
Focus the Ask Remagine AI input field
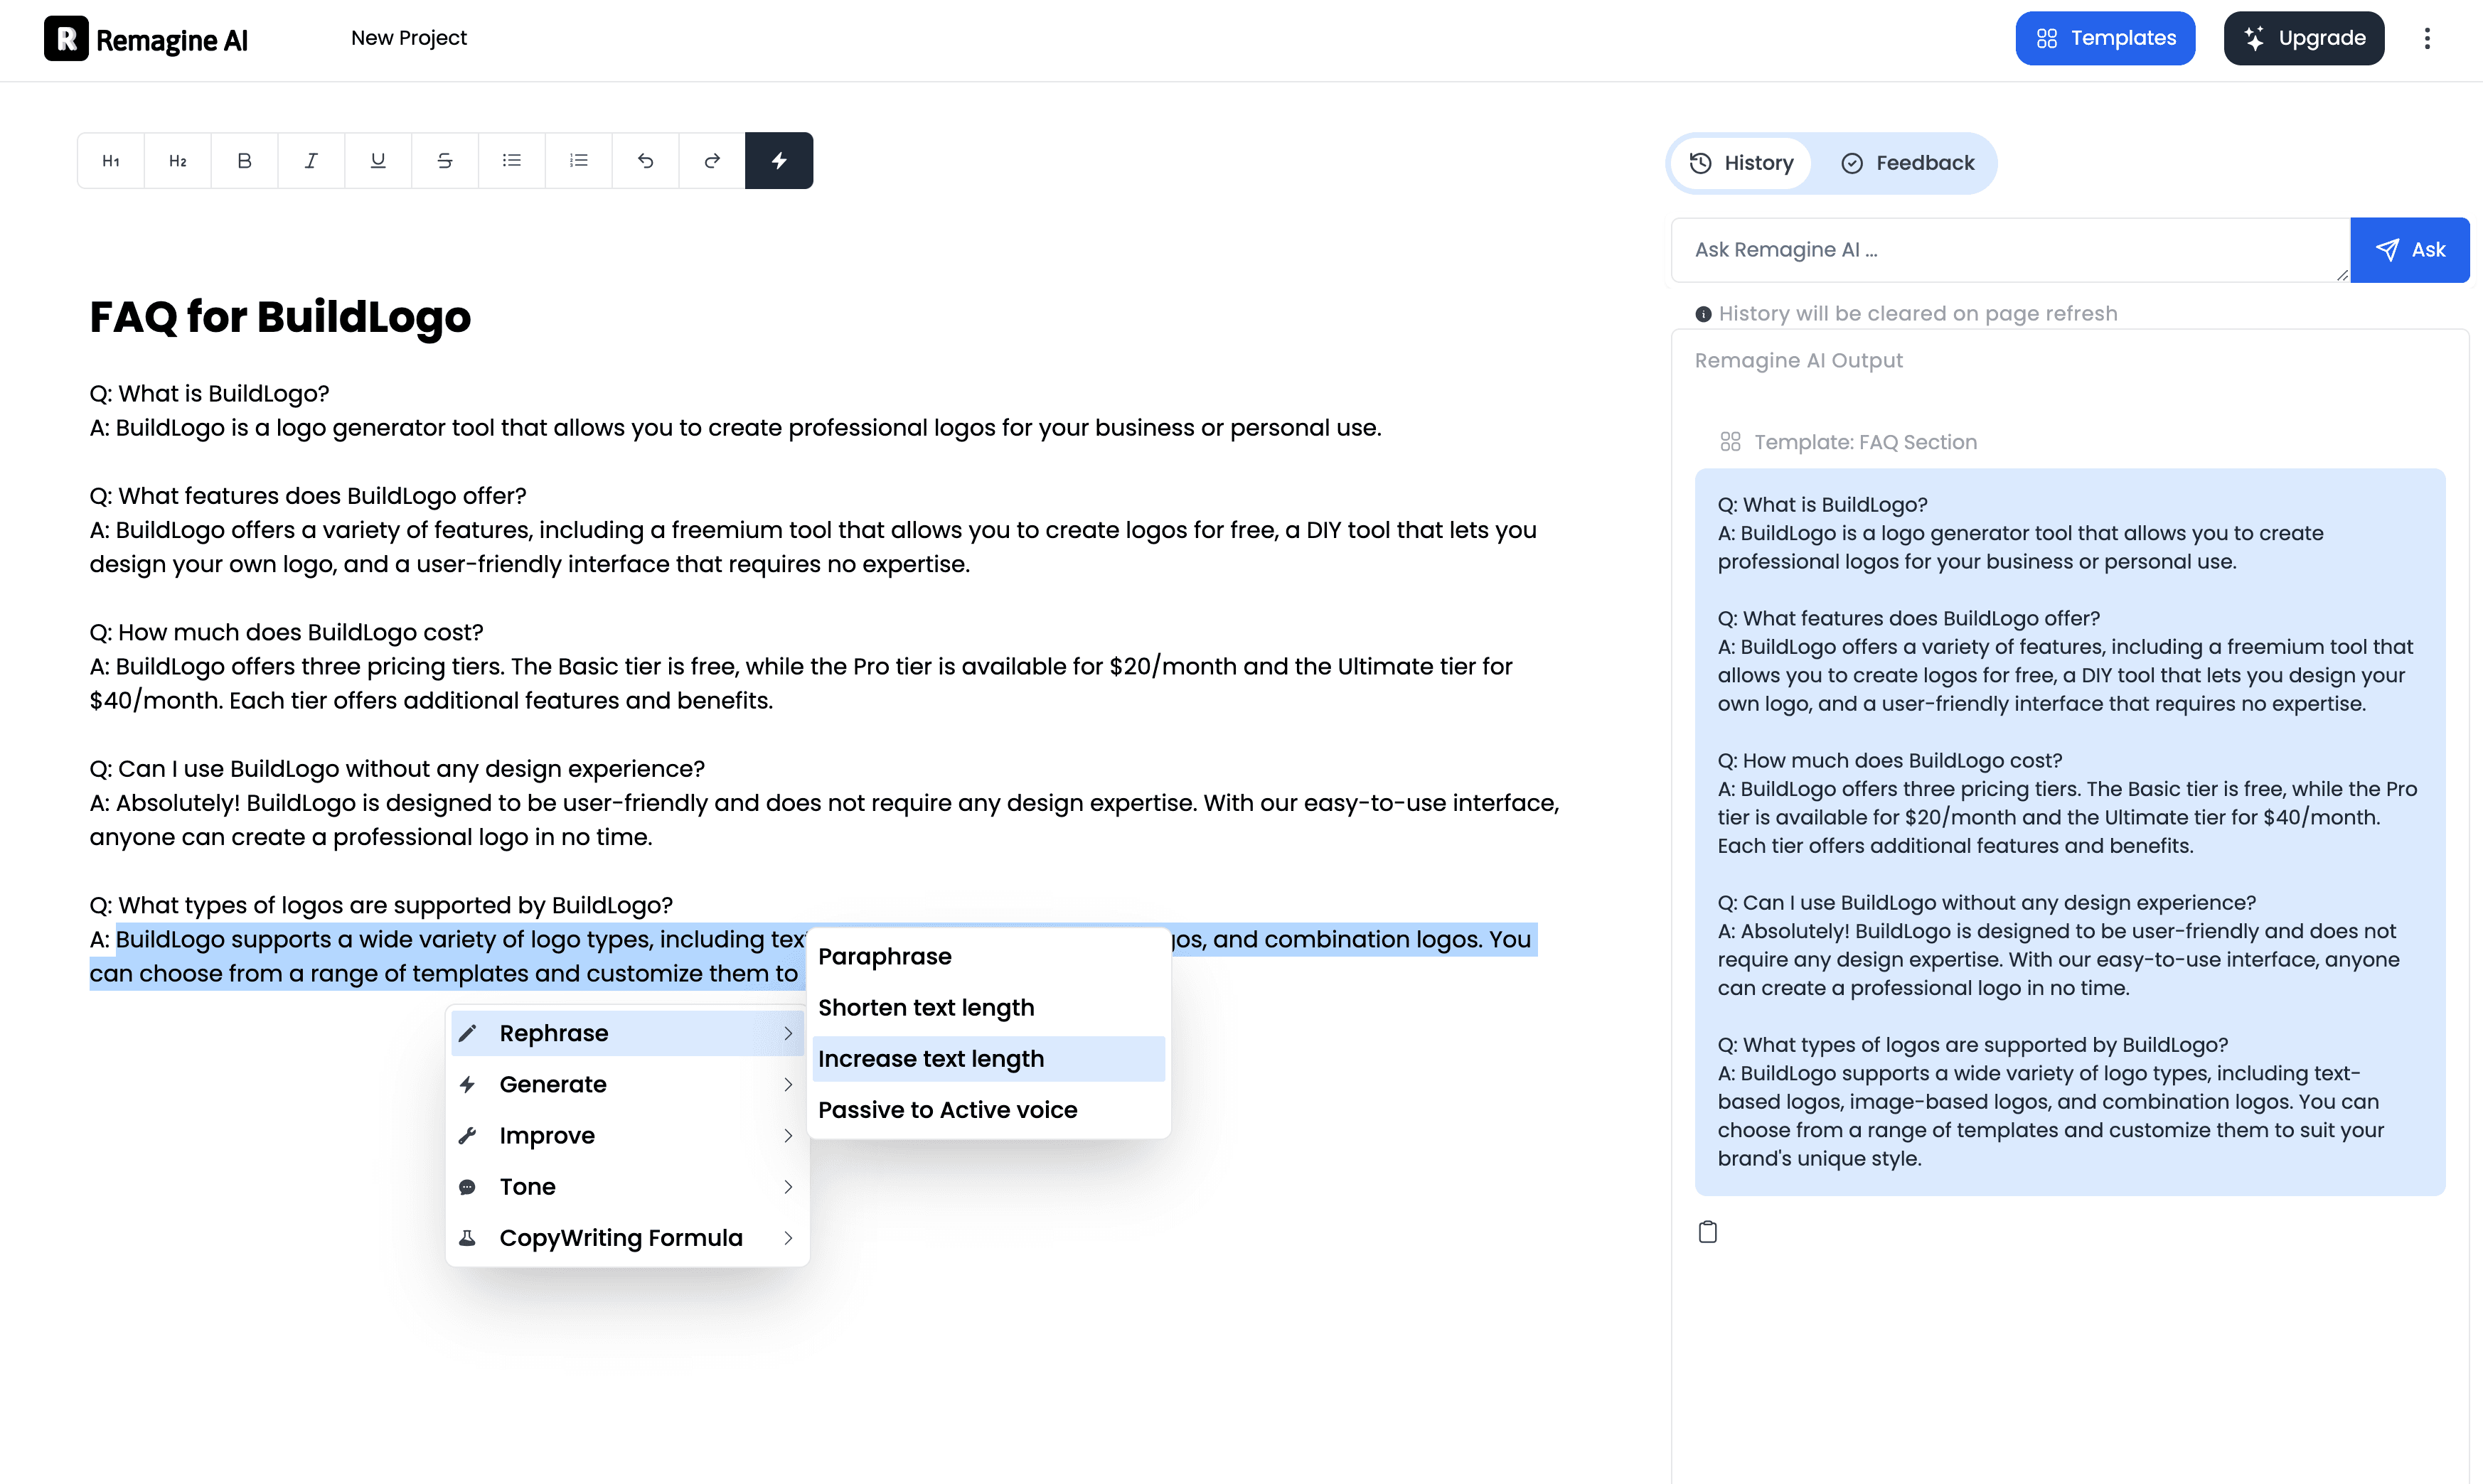[2011, 250]
